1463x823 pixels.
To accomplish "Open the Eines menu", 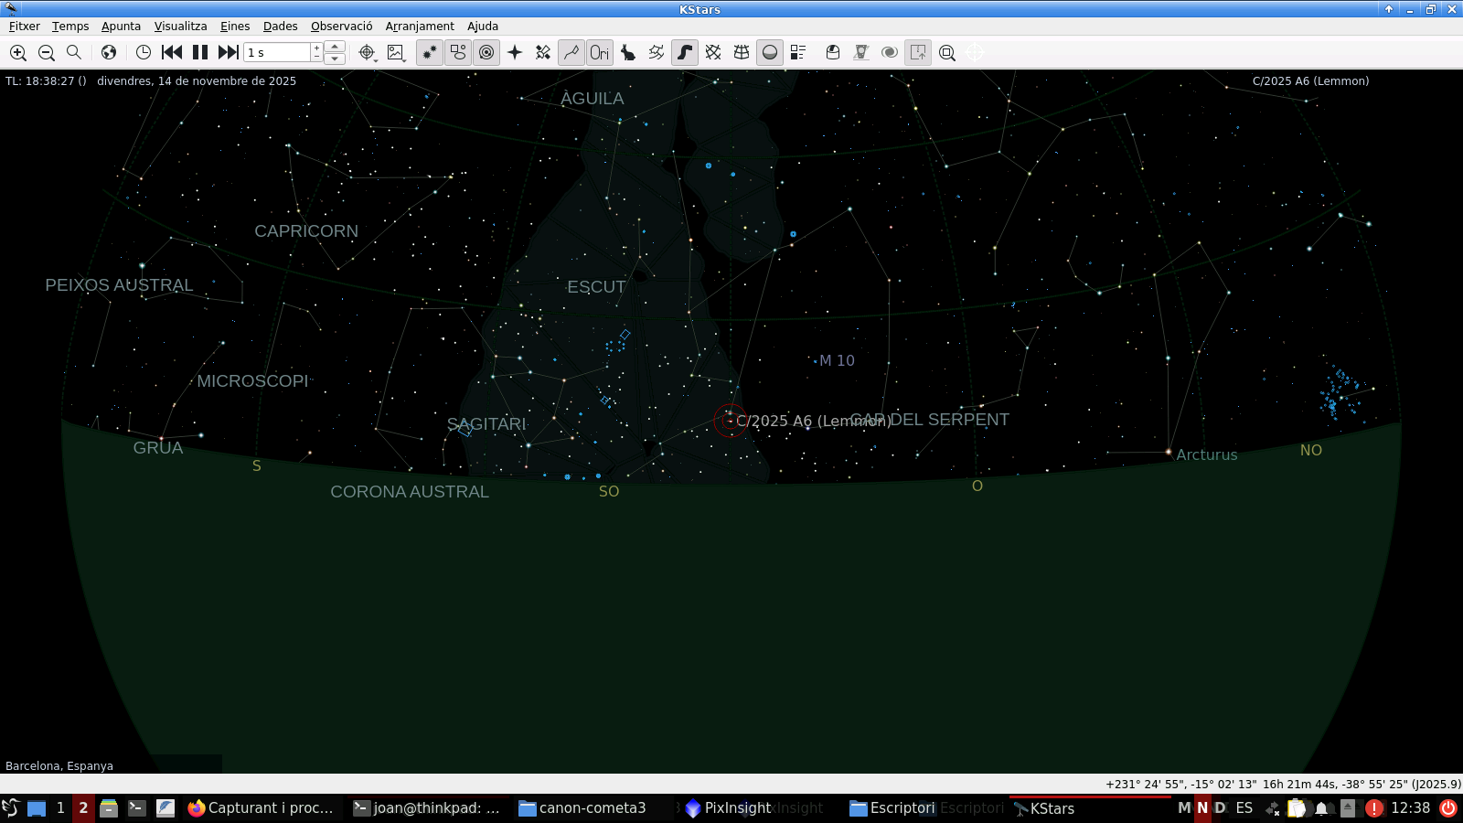I will pos(235,27).
